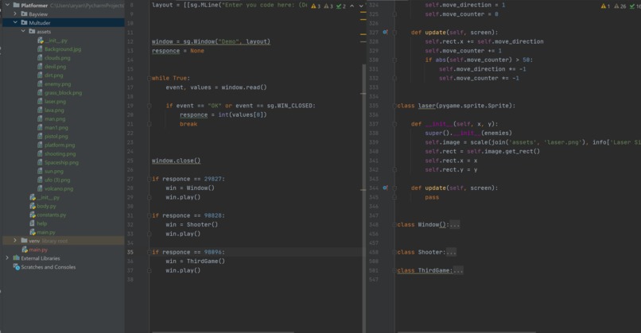This screenshot has height=333, width=641.
Task: Expand folded class ThirdGame block
Action: [458, 270]
